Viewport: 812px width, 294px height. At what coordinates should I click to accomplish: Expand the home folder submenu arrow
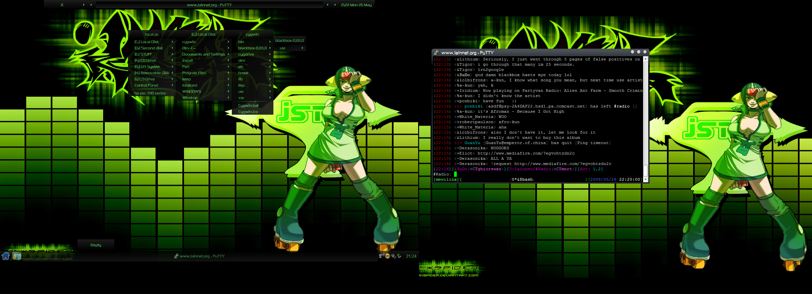270,73
